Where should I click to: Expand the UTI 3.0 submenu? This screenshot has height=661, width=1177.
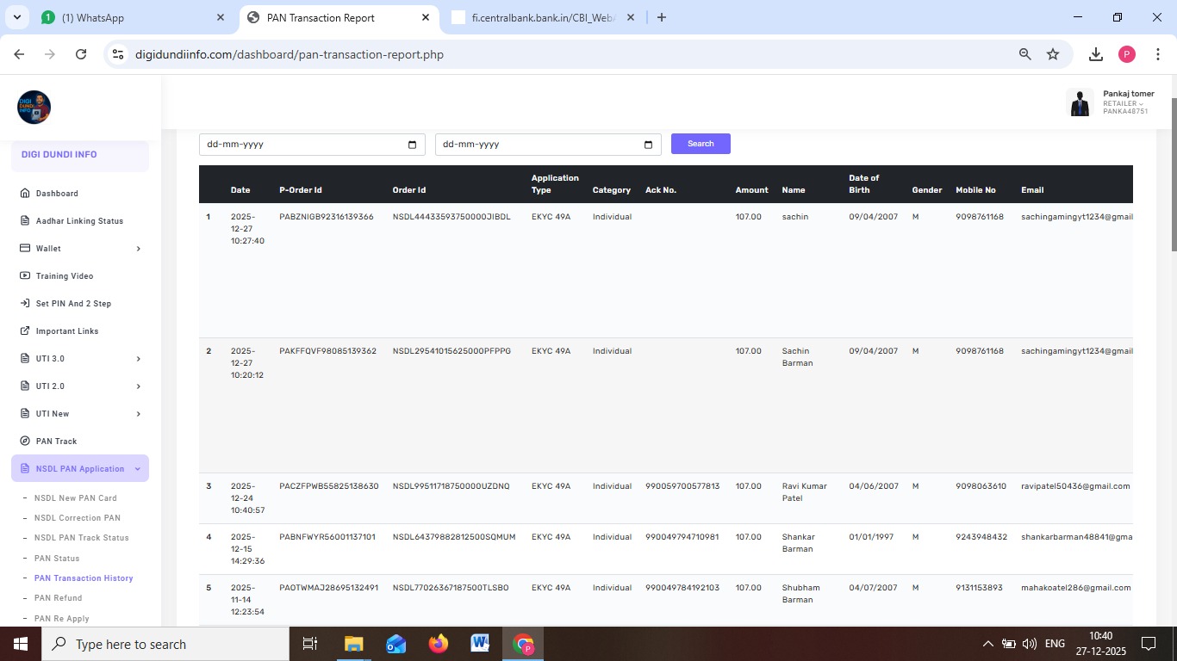coord(138,359)
